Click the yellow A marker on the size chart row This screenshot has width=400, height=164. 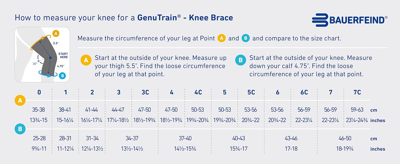[x=20, y=101]
